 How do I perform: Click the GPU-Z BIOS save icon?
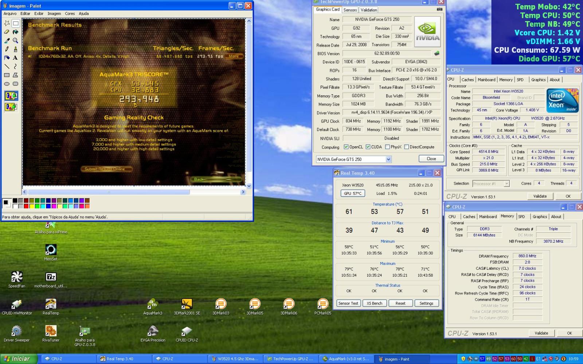pyautogui.click(x=437, y=53)
